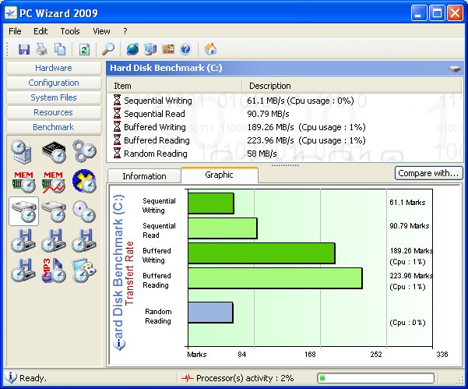Open the Configuration section
This screenshot has width=468, height=389.
pyautogui.click(x=54, y=83)
